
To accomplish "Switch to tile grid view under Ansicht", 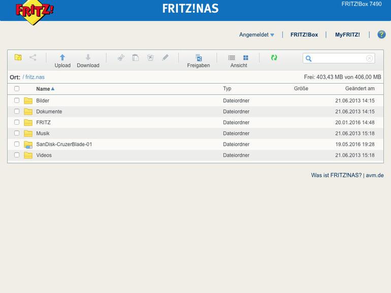I will 246,58.
